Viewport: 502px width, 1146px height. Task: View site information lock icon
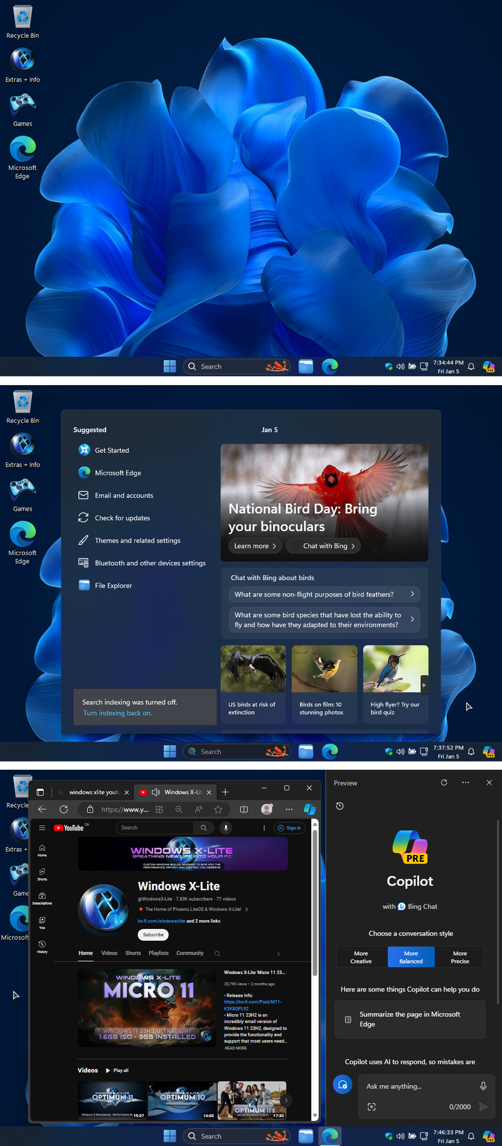[90, 809]
